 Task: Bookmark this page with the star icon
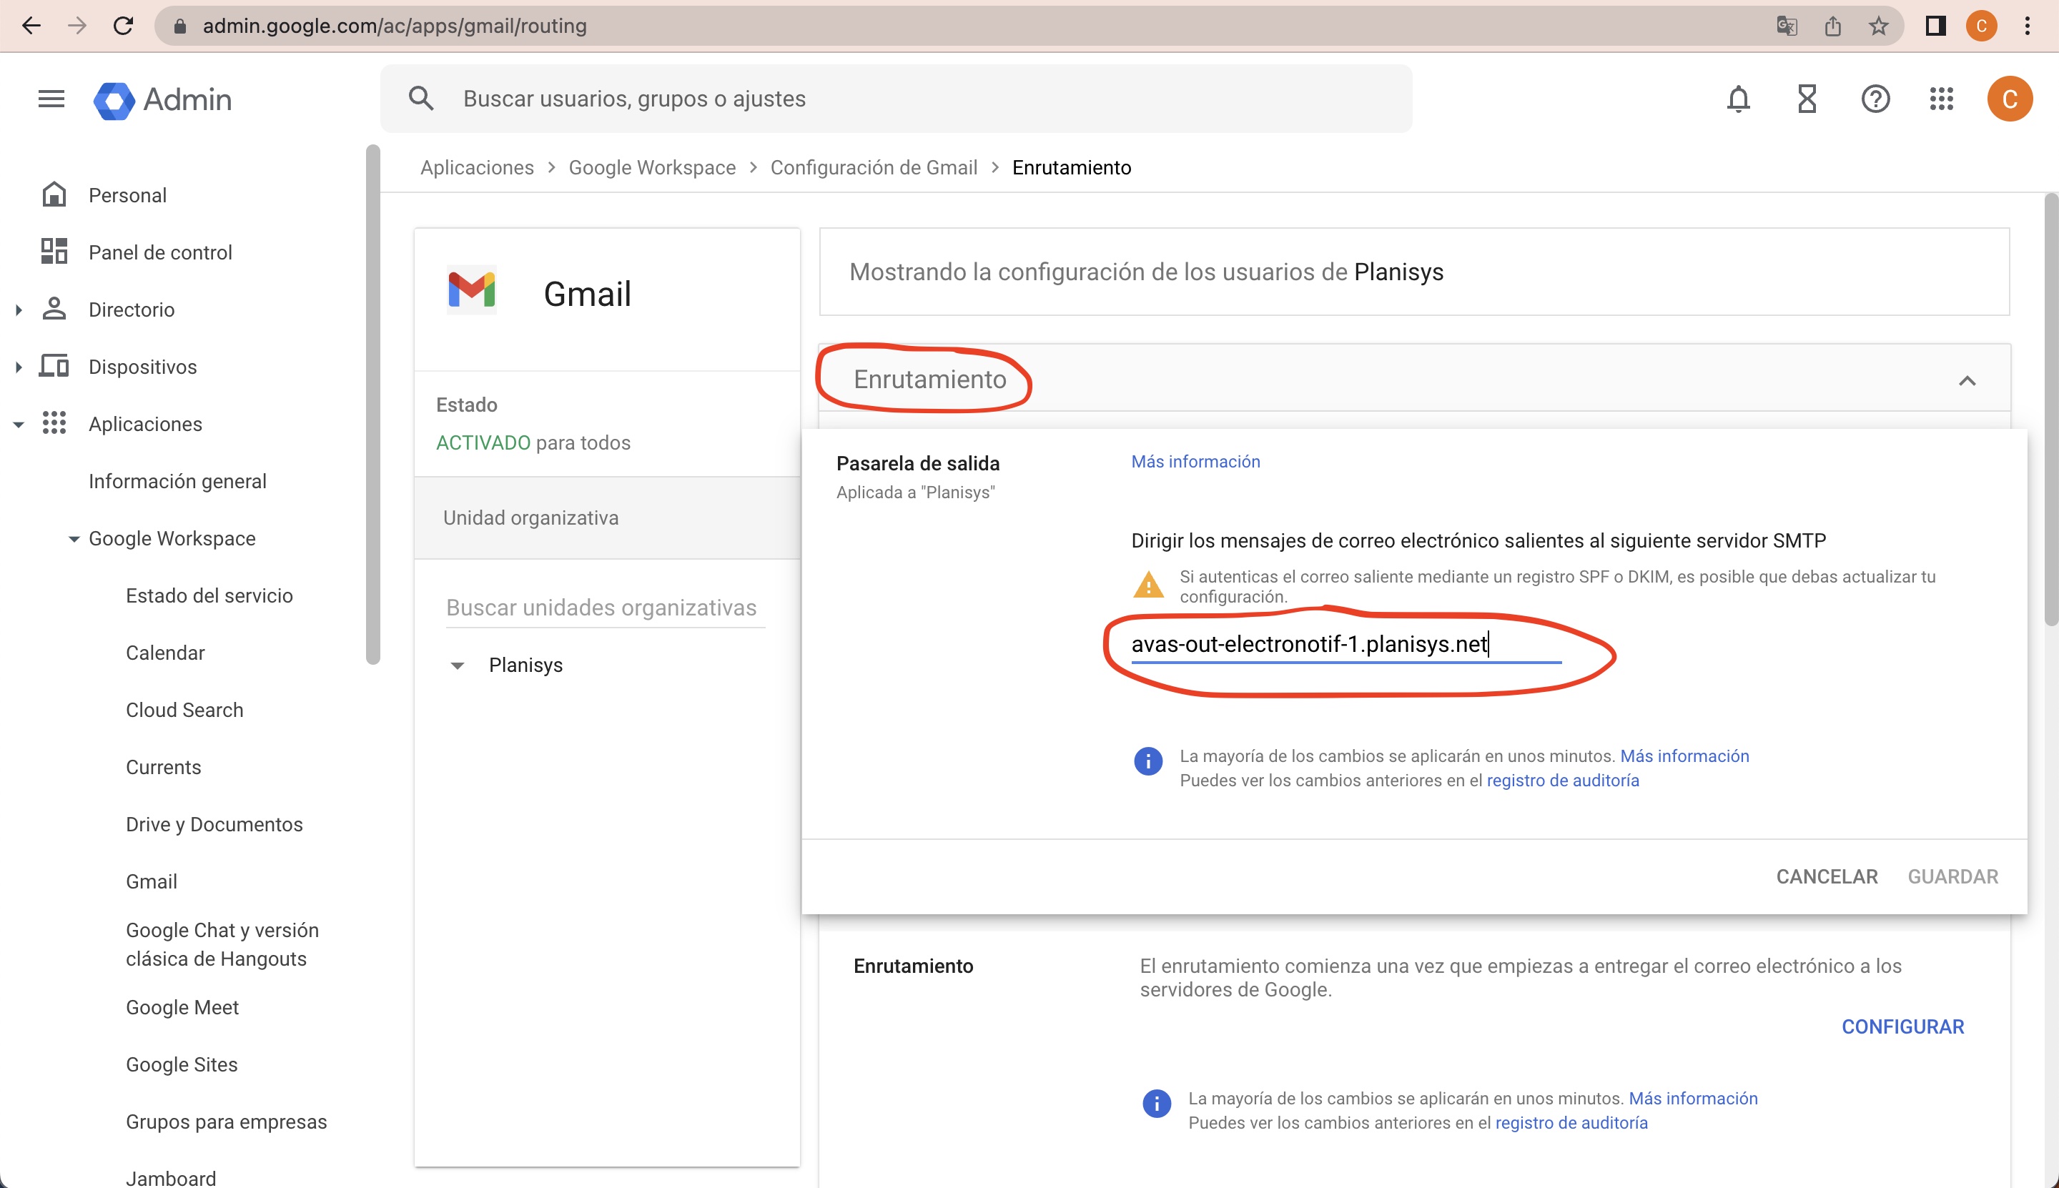(x=1879, y=26)
